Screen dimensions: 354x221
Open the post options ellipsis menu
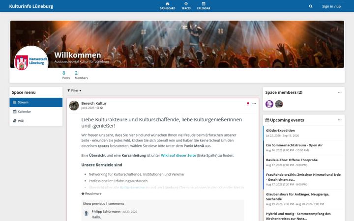[254, 104]
